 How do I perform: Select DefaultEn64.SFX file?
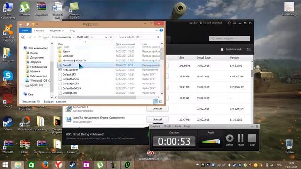pyautogui.click(x=109, y=88)
